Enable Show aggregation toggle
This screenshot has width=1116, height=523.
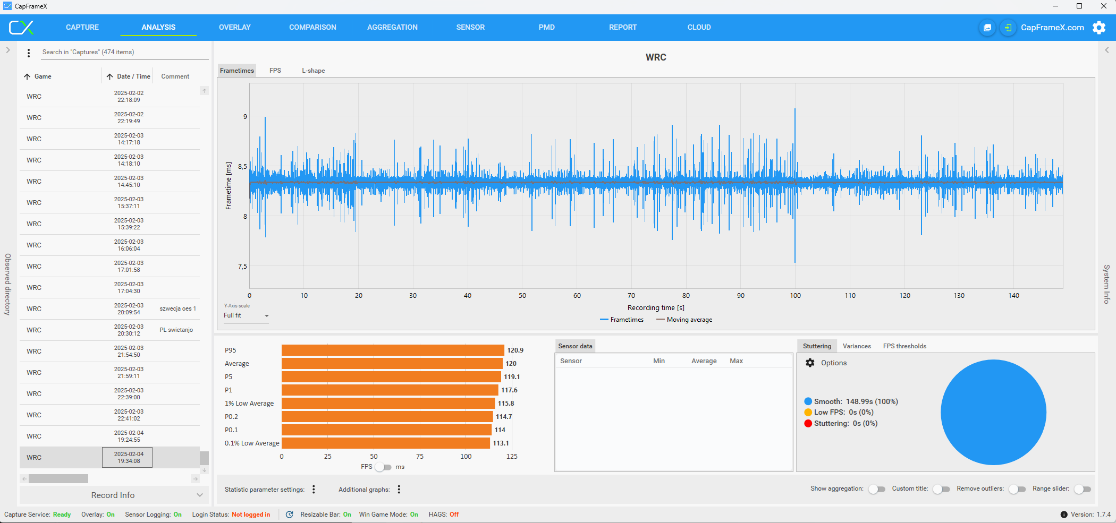876,489
